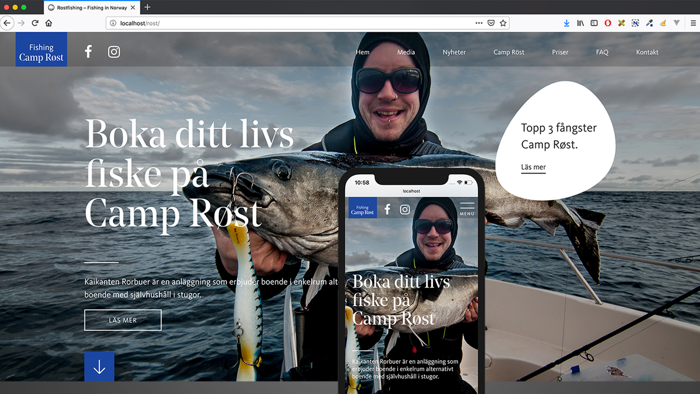Click the colorful cross extension icon
This screenshot has width=700, height=394.
tap(622, 23)
